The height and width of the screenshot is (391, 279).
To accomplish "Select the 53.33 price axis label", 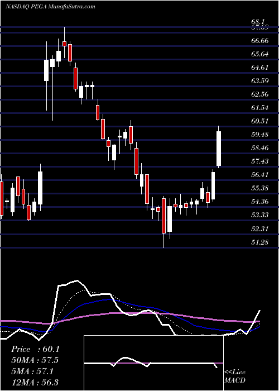I will point(259,215).
